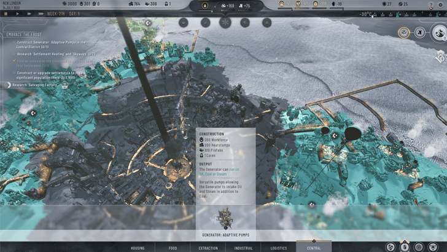Select the snowflake frostbreak tool button

pyautogui.click(x=225, y=22)
